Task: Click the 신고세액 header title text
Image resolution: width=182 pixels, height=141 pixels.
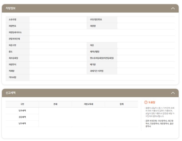Action: coord(11,93)
